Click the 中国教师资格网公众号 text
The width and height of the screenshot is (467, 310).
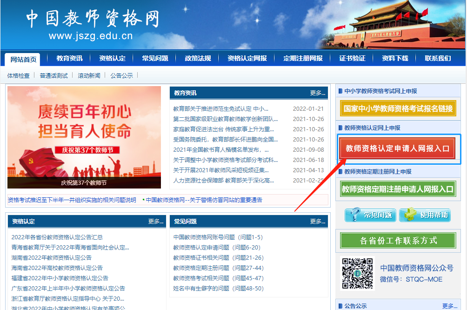[417, 268]
